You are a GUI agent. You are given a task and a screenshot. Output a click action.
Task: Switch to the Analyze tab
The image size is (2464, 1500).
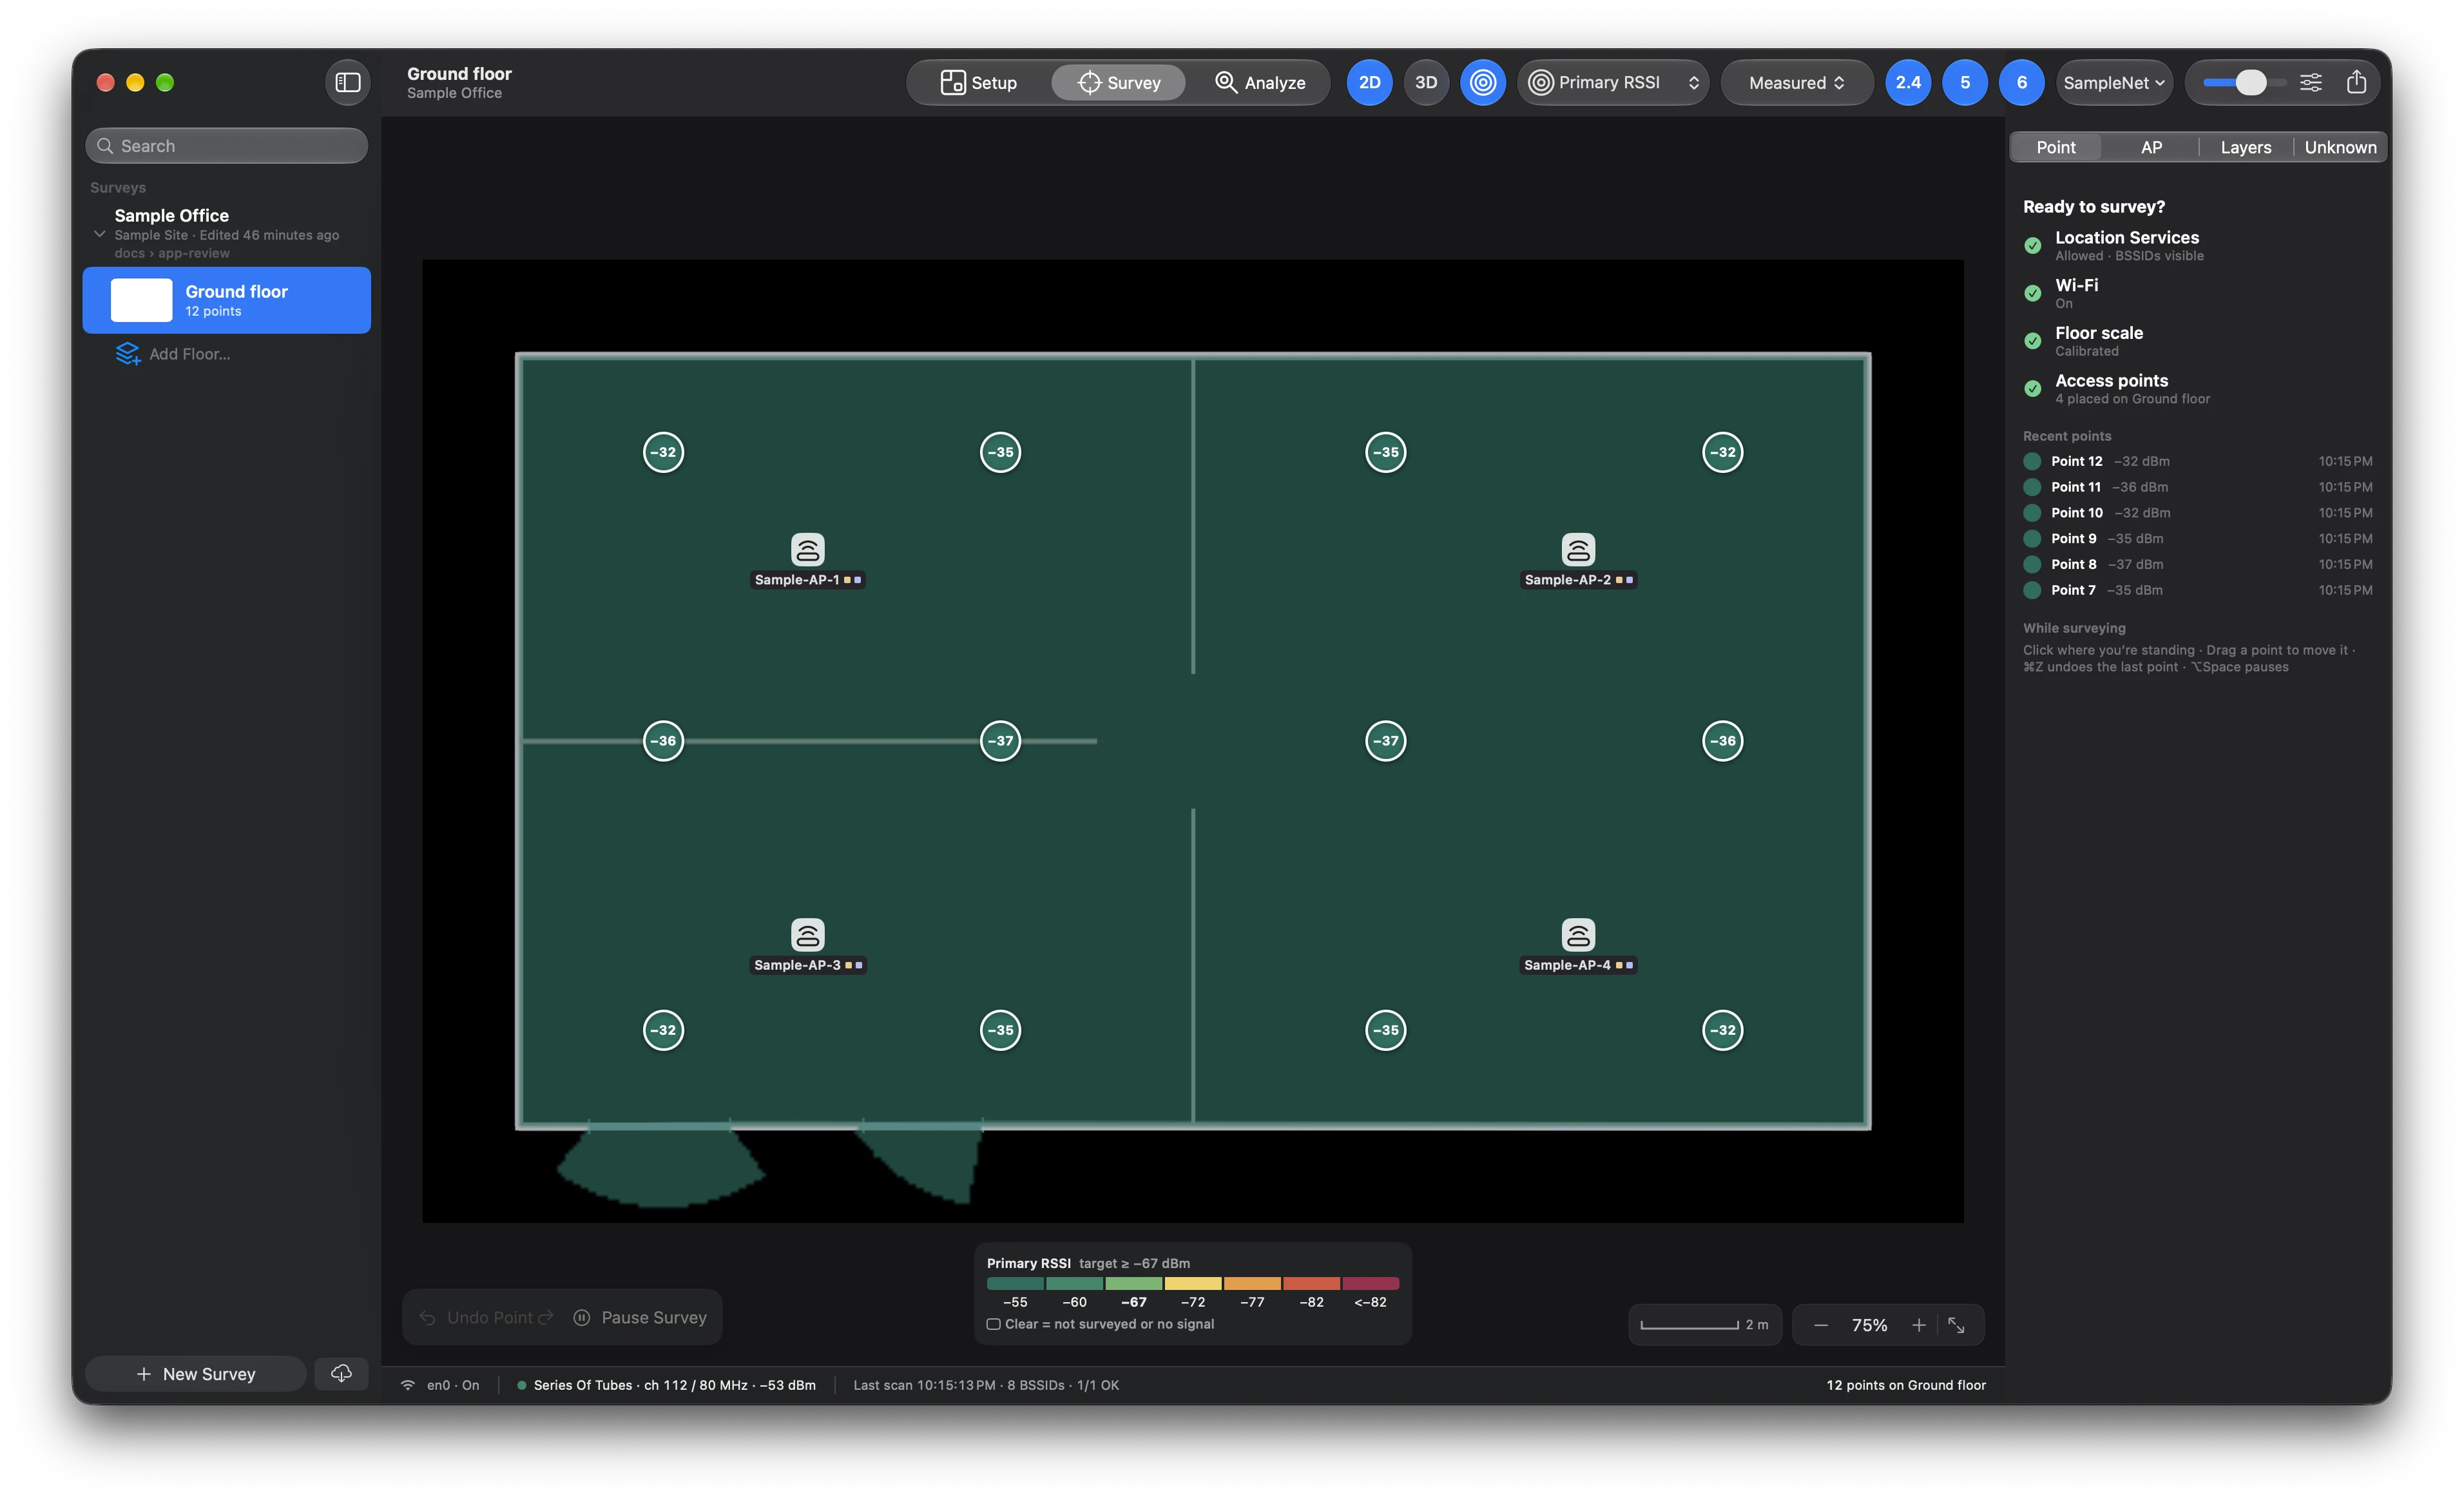[1260, 82]
